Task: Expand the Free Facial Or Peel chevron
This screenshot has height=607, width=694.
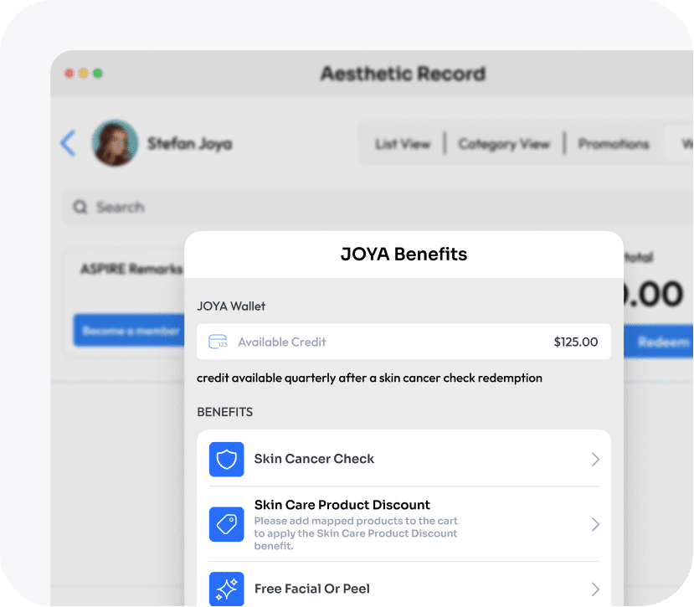Action: tap(595, 589)
